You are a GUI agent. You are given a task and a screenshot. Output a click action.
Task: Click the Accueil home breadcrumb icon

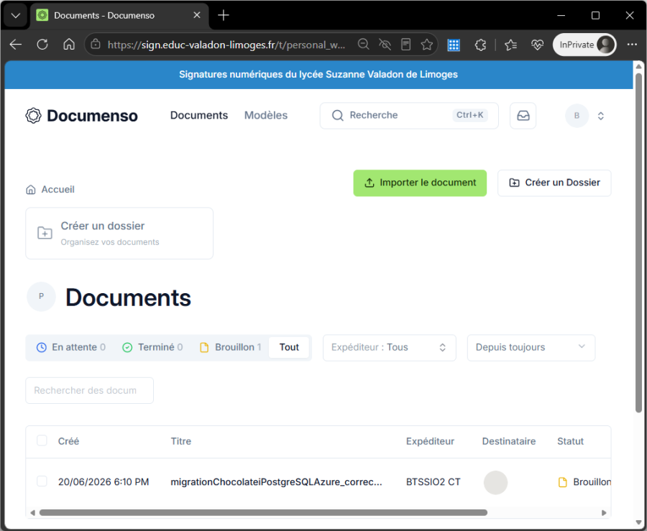pos(30,190)
